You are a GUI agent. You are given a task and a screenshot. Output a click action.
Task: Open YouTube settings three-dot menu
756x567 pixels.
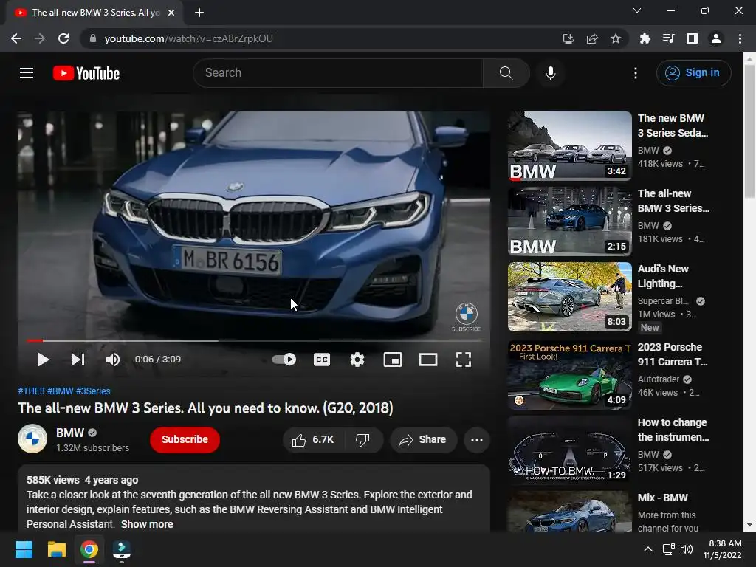(636, 73)
